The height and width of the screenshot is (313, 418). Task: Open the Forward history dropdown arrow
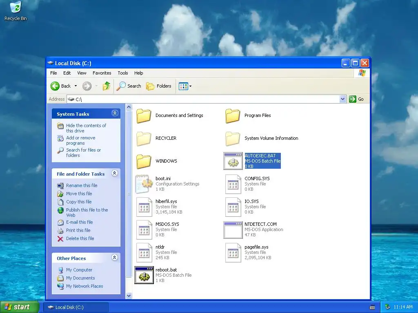[x=96, y=86]
